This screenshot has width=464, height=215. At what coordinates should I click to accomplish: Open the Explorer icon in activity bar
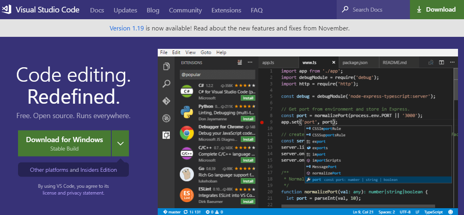166,66
